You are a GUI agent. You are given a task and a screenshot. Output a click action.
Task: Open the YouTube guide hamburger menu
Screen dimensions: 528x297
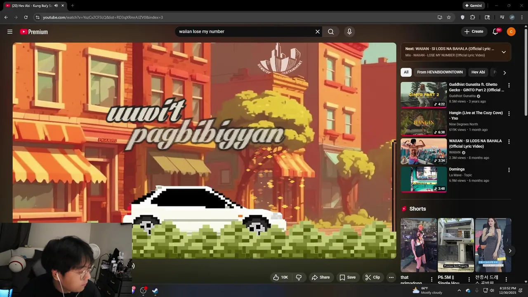pos(10,32)
